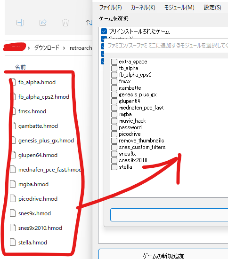Select the gambatte.hmod file icon
The width and height of the screenshot is (228, 259).
click(x=13, y=126)
